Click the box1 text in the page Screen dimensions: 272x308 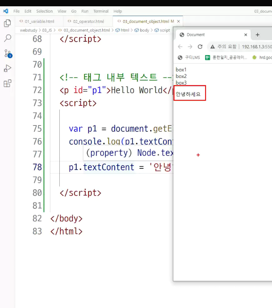pyautogui.click(x=181, y=70)
